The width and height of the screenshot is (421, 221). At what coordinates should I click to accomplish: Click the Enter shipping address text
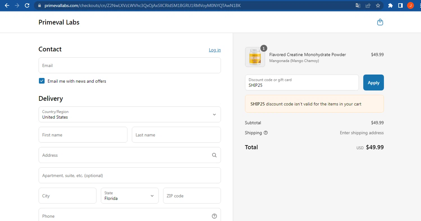click(x=362, y=133)
